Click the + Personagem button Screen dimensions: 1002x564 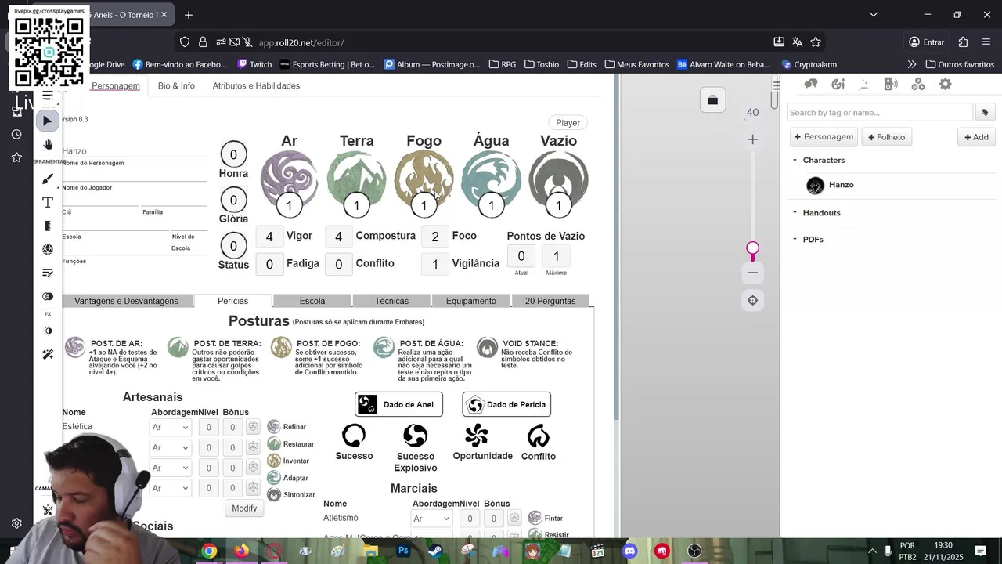tap(824, 137)
